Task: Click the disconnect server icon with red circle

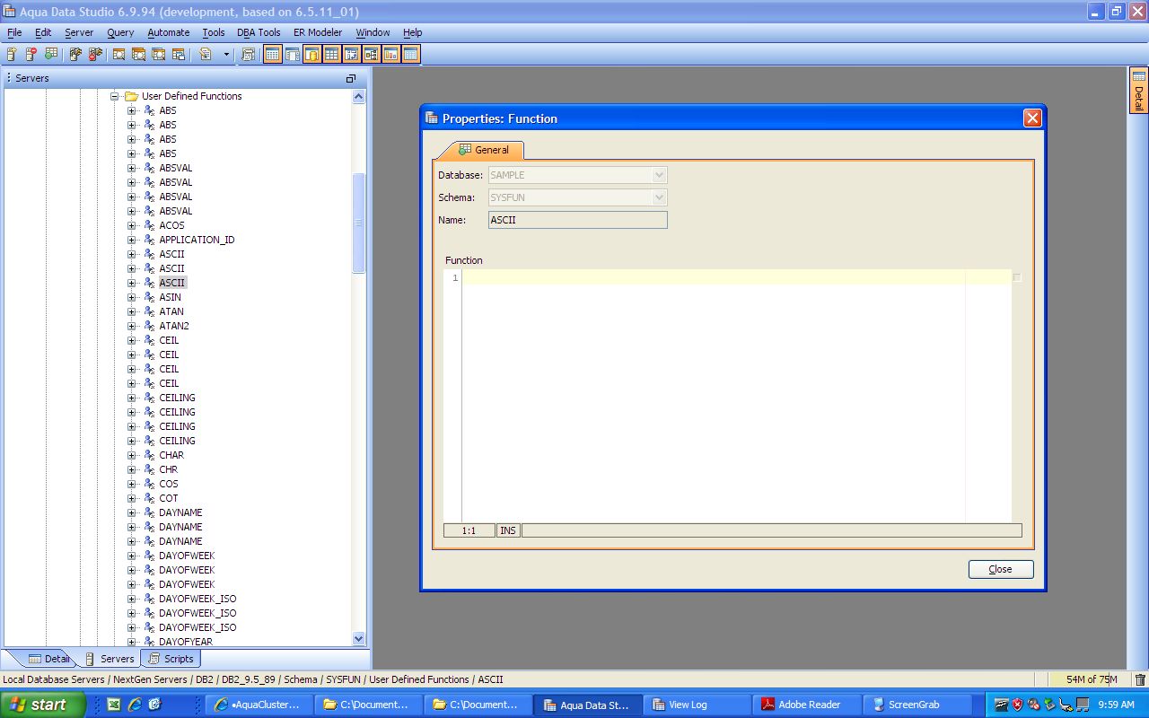Action: click(x=95, y=55)
